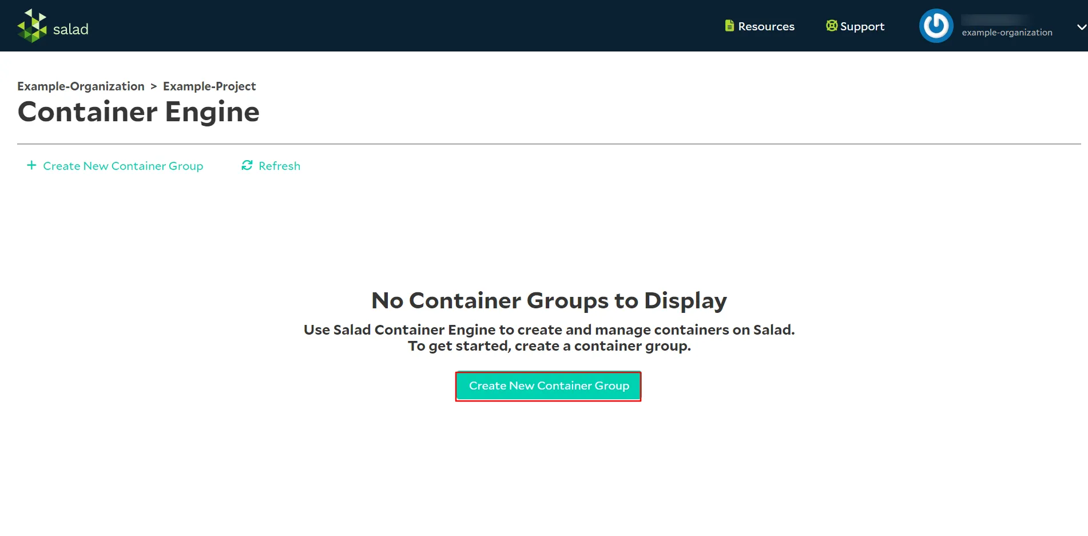This screenshot has width=1088, height=536.
Task: Click the plus icon for new container group
Action: coord(31,165)
